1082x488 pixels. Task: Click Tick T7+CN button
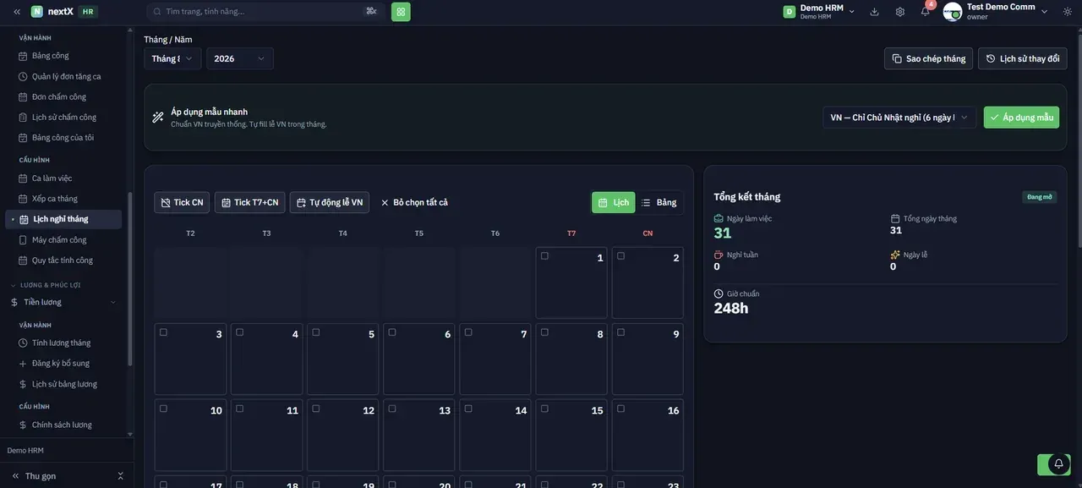(249, 202)
